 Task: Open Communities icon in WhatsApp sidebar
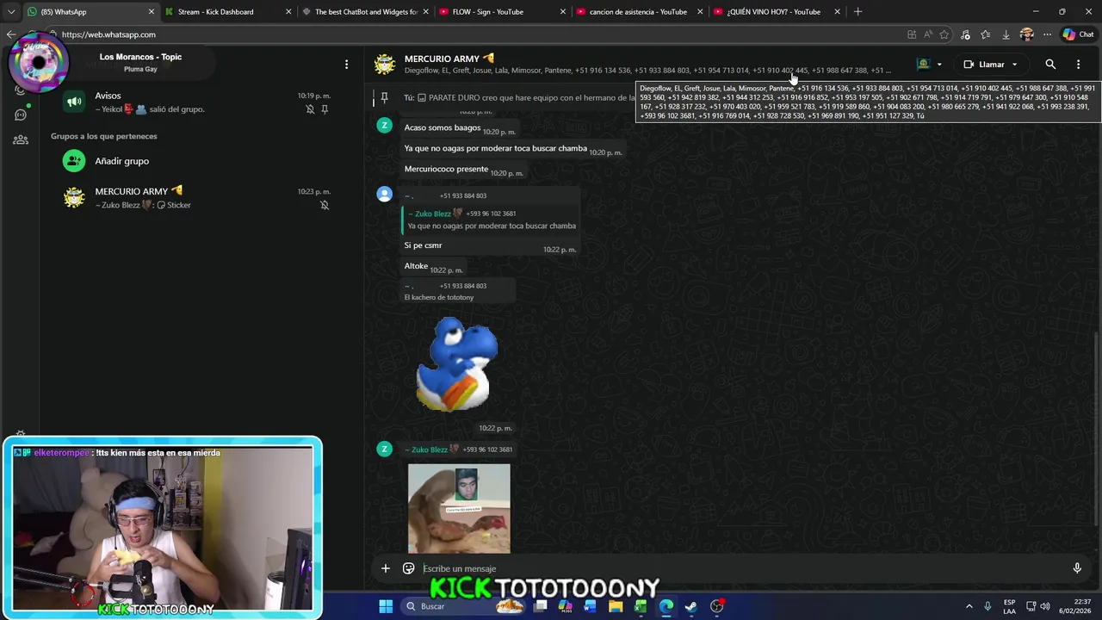click(21, 139)
